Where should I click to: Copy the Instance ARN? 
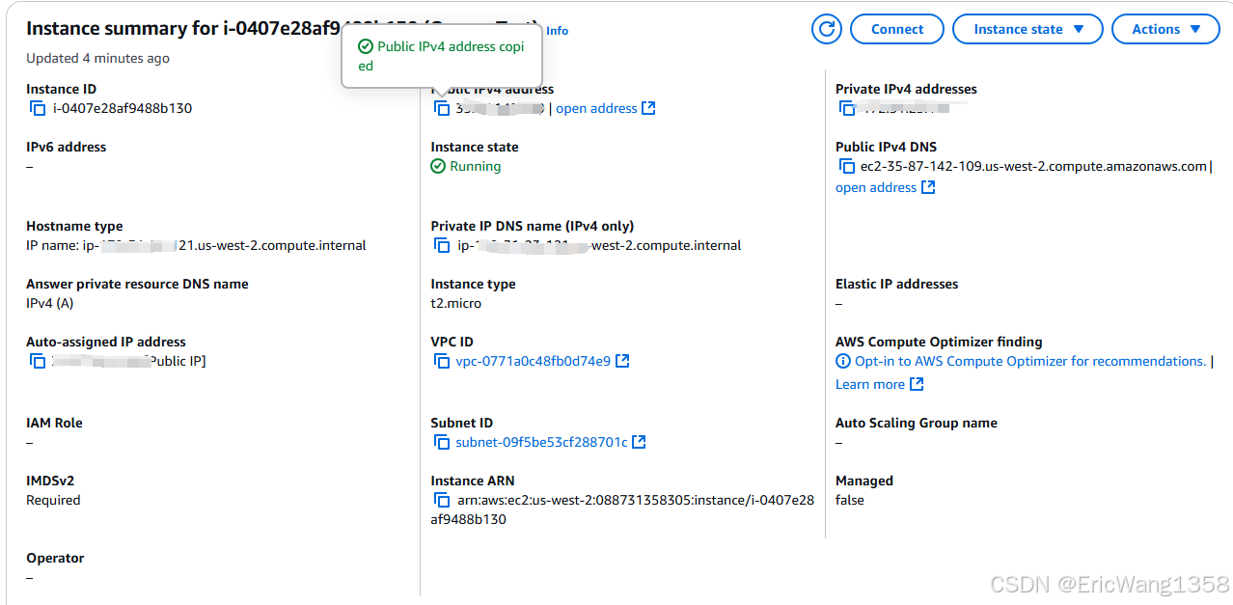tap(441, 500)
